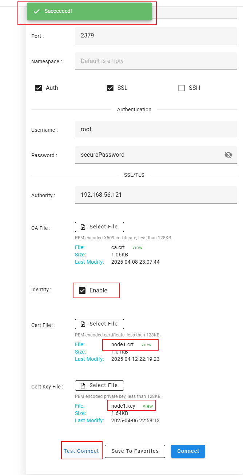Select File for Cert Key File
243x475 pixels.
pyautogui.click(x=99, y=386)
